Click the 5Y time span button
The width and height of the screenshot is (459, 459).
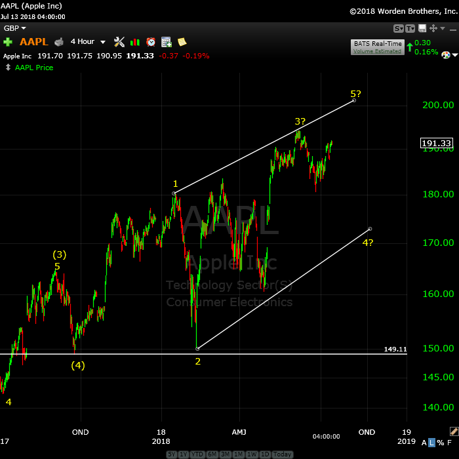pos(172,454)
